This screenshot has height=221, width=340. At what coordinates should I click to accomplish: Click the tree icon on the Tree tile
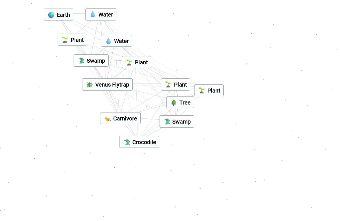(174, 103)
